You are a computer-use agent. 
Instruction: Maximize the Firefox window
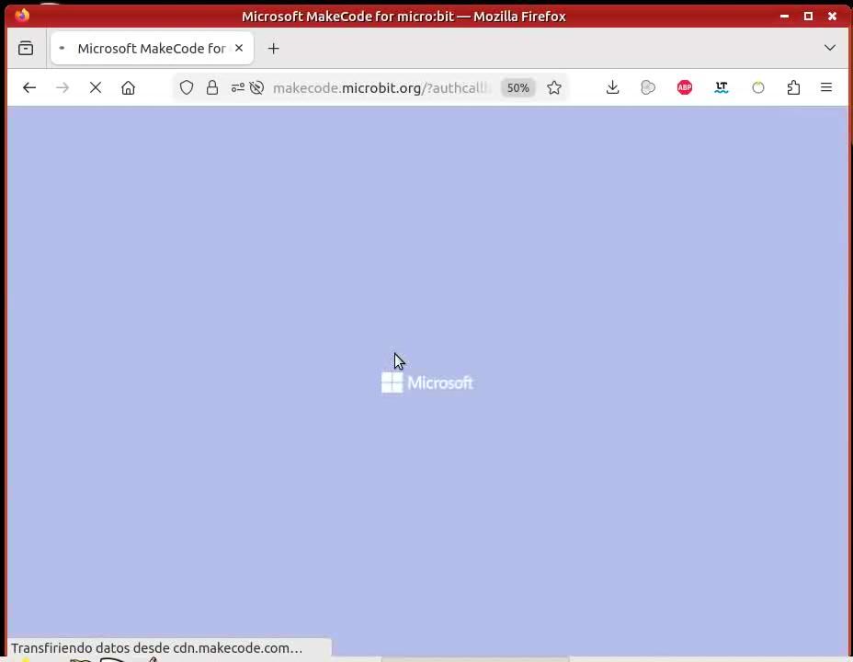coord(808,17)
